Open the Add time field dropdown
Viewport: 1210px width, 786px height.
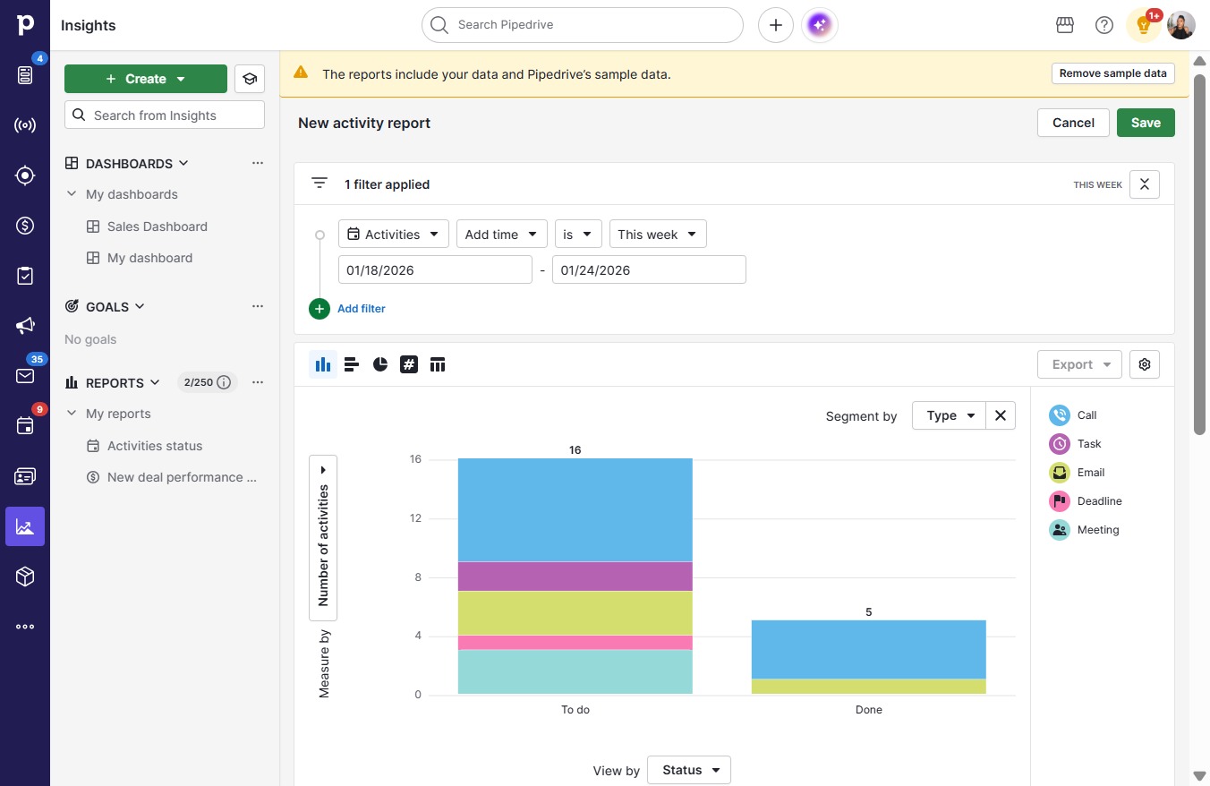pyautogui.click(x=502, y=234)
